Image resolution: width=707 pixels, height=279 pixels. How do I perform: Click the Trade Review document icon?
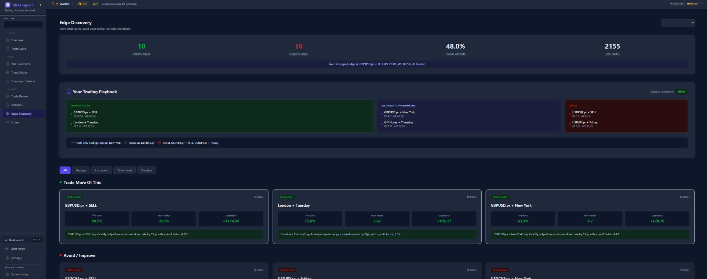(7, 96)
